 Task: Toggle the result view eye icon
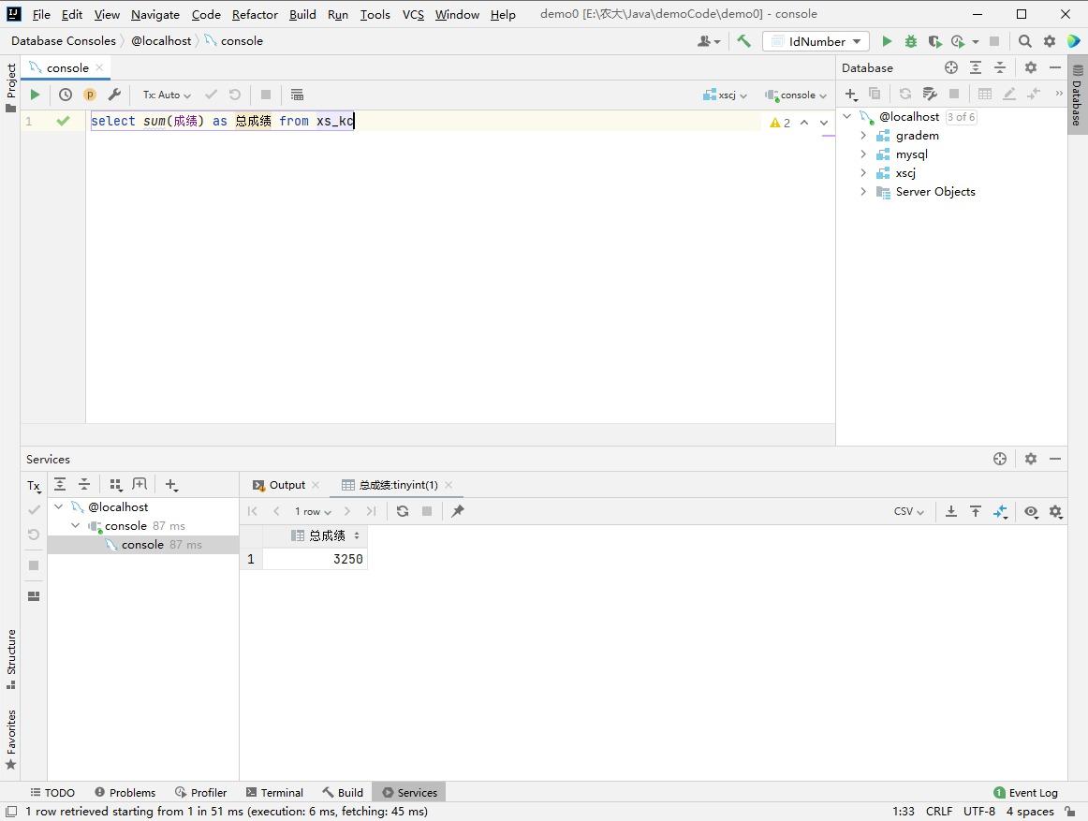tap(1031, 511)
